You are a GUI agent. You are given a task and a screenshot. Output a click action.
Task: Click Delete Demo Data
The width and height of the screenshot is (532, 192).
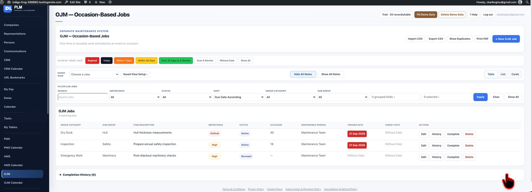(x=452, y=15)
